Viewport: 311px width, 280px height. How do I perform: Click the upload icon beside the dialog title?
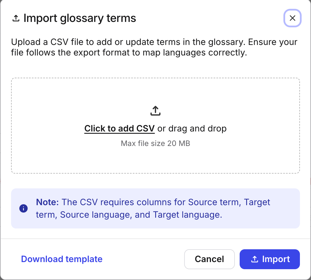click(x=16, y=18)
